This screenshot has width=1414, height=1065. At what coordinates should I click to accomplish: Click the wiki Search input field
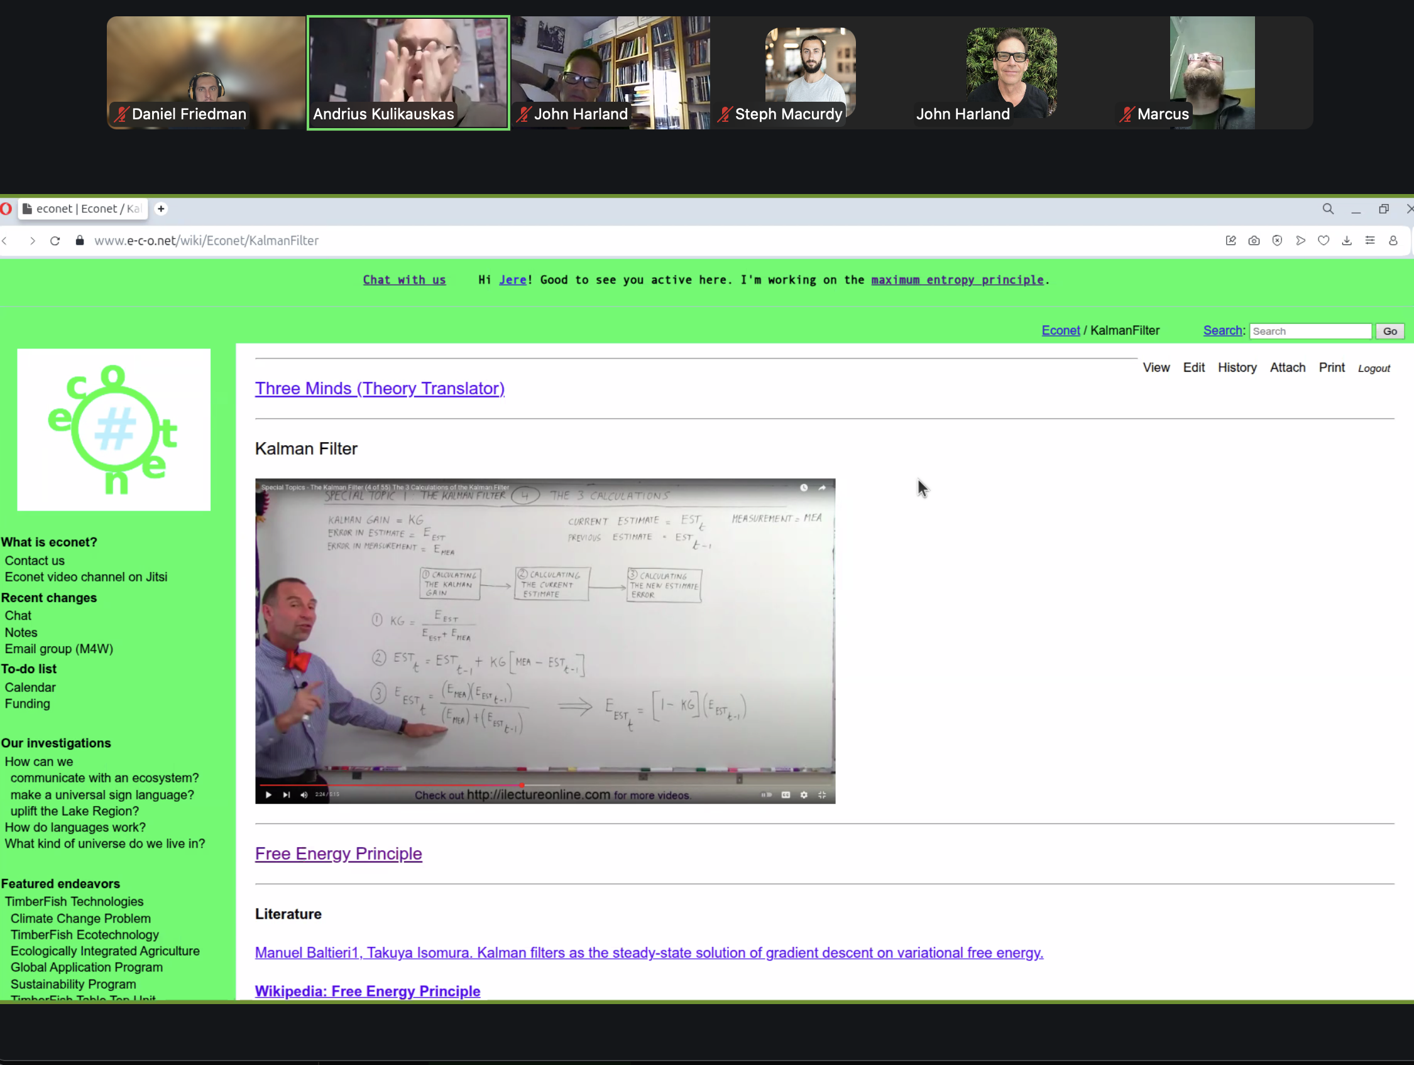(x=1309, y=331)
